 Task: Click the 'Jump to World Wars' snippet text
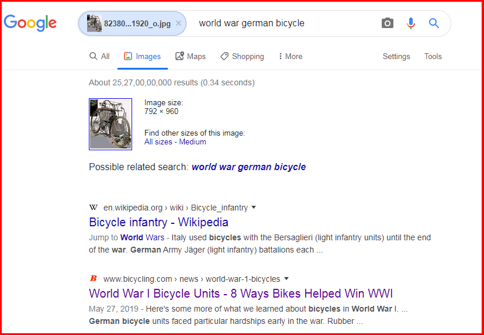(127, 238)
